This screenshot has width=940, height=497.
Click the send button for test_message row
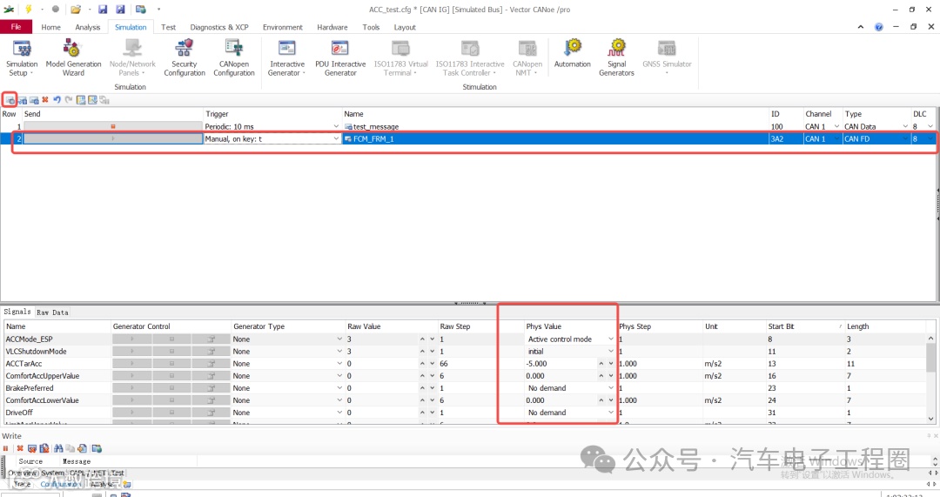(112, 126)
